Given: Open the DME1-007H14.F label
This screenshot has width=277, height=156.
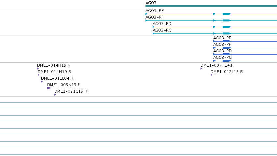Looking at the screenshot, I should pyautogui.click(x=216, y=65).
